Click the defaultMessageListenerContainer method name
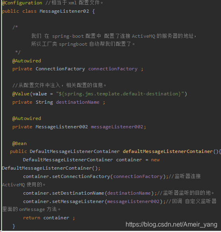This screenshot has height=232, width=221. pos(168,151)
